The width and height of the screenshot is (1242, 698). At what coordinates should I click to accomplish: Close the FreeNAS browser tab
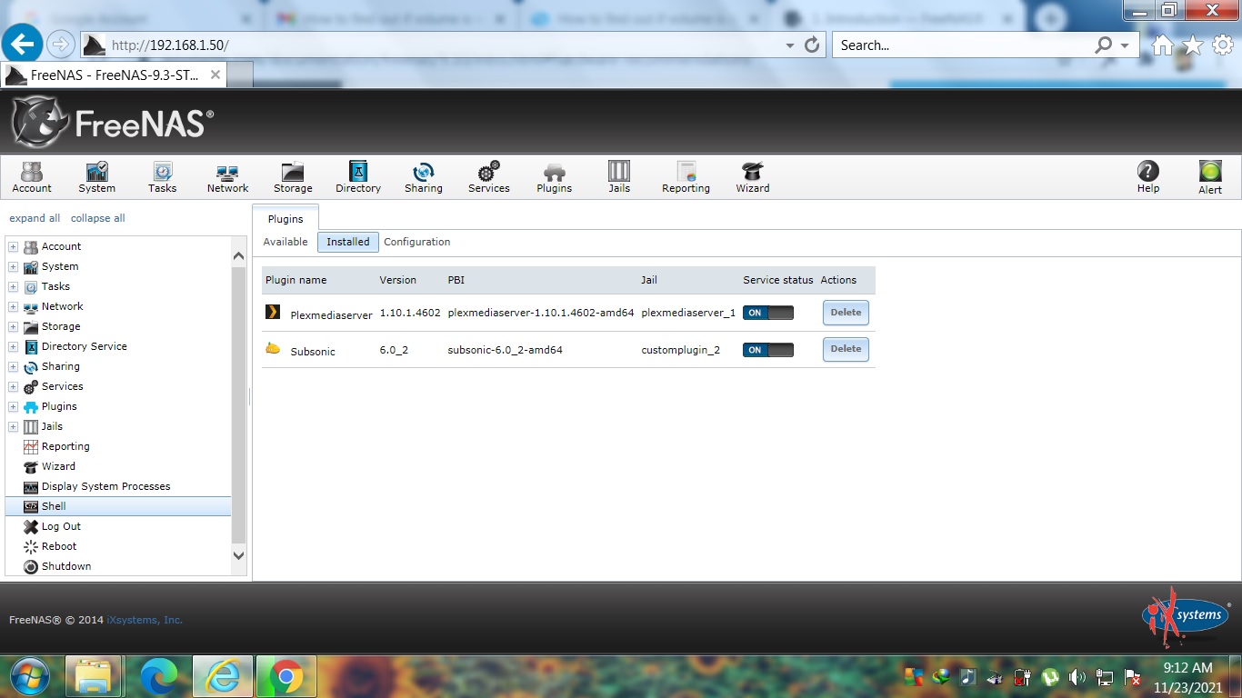tap(215, 75)
